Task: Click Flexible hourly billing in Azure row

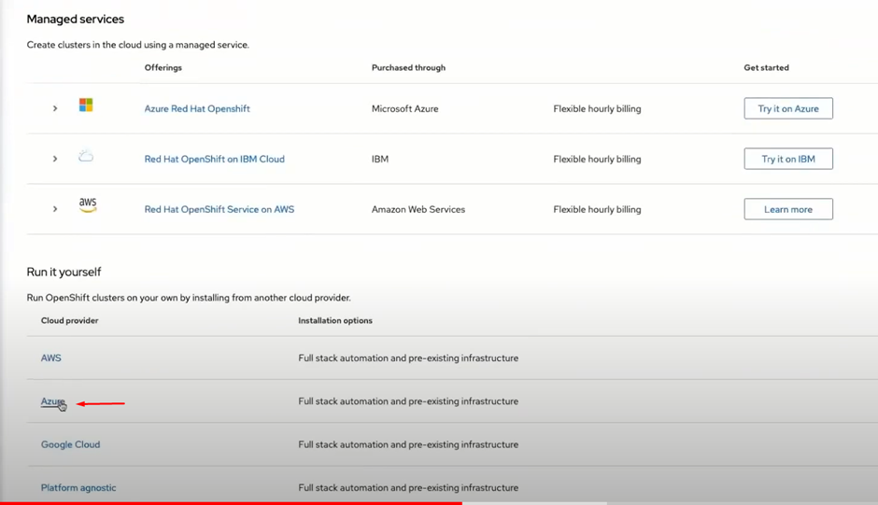Action: tap(597, 108)
